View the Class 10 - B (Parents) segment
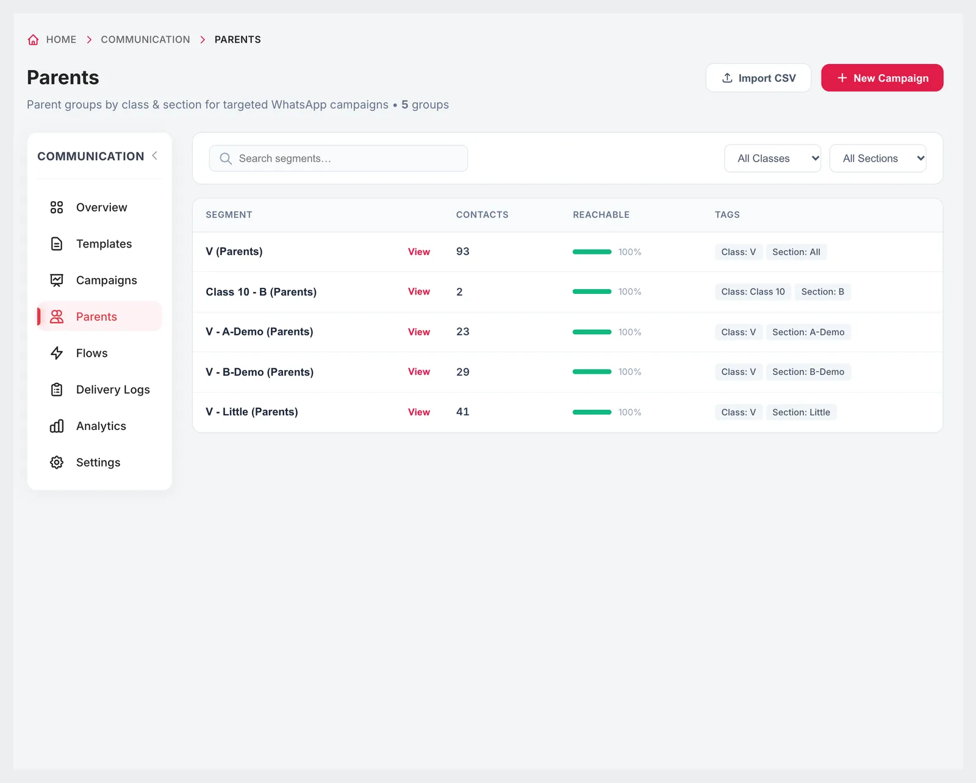 coord(419,291)
